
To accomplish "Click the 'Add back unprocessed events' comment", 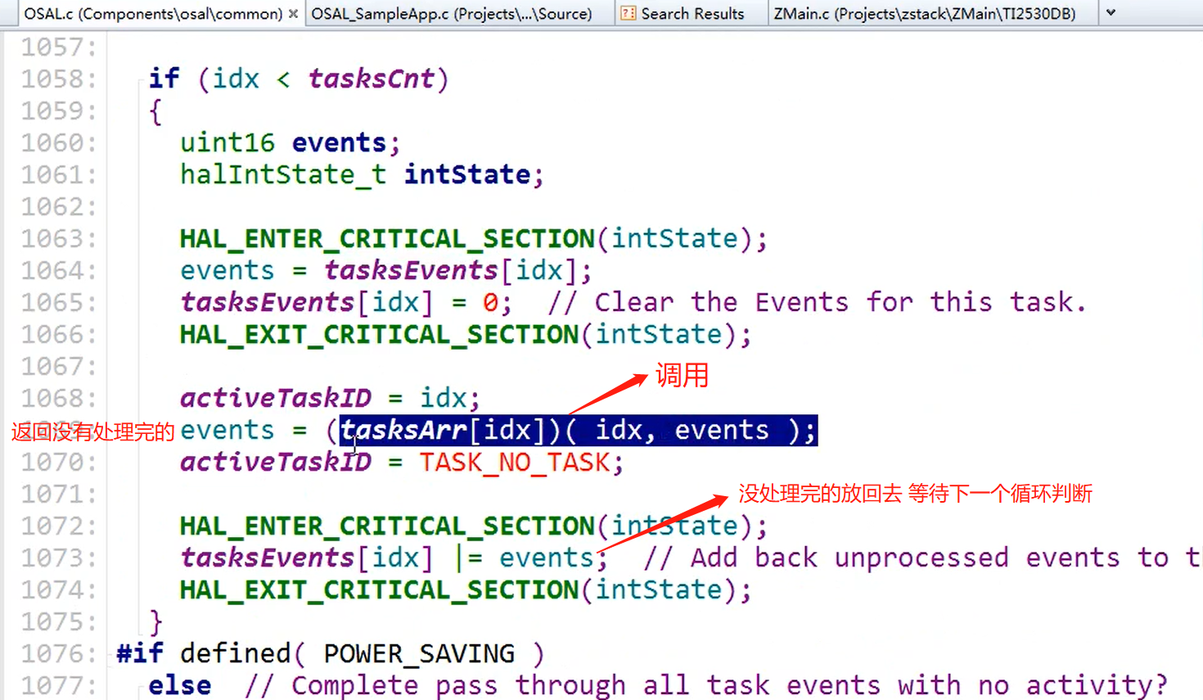I will tap(922, 558).
